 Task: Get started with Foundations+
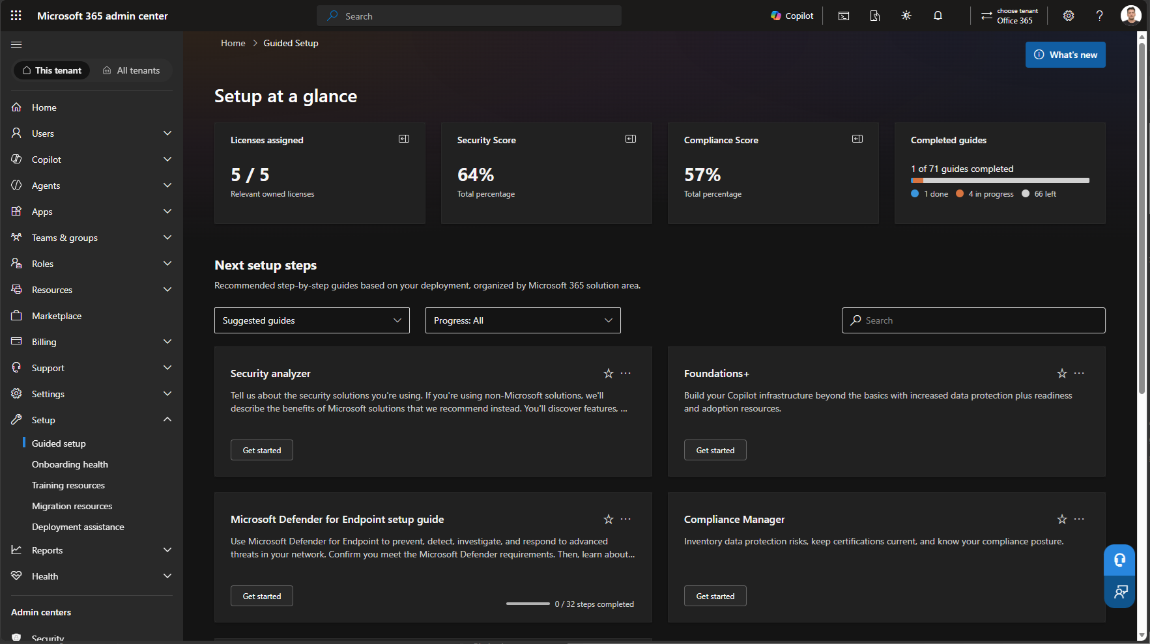(x=715, y=450)
